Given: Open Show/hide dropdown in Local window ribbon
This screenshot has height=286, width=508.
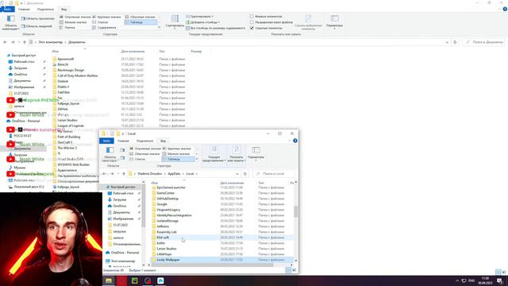Looking at the screenshot, I should 236,154.
